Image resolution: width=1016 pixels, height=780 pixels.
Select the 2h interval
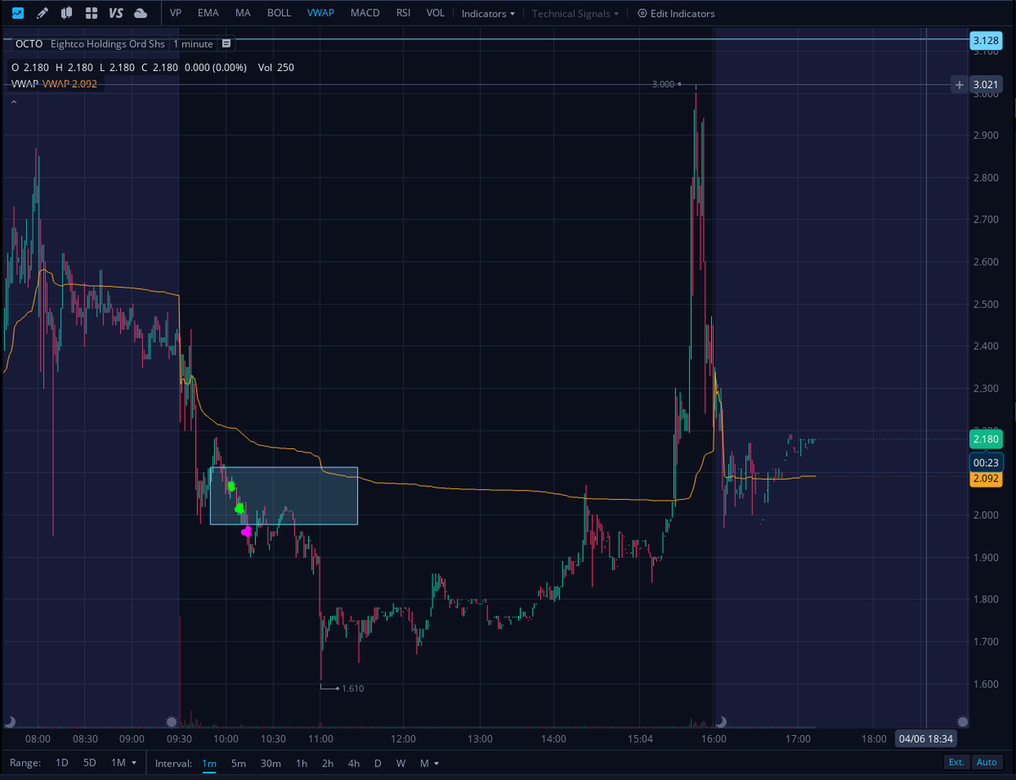click(328, 762)
